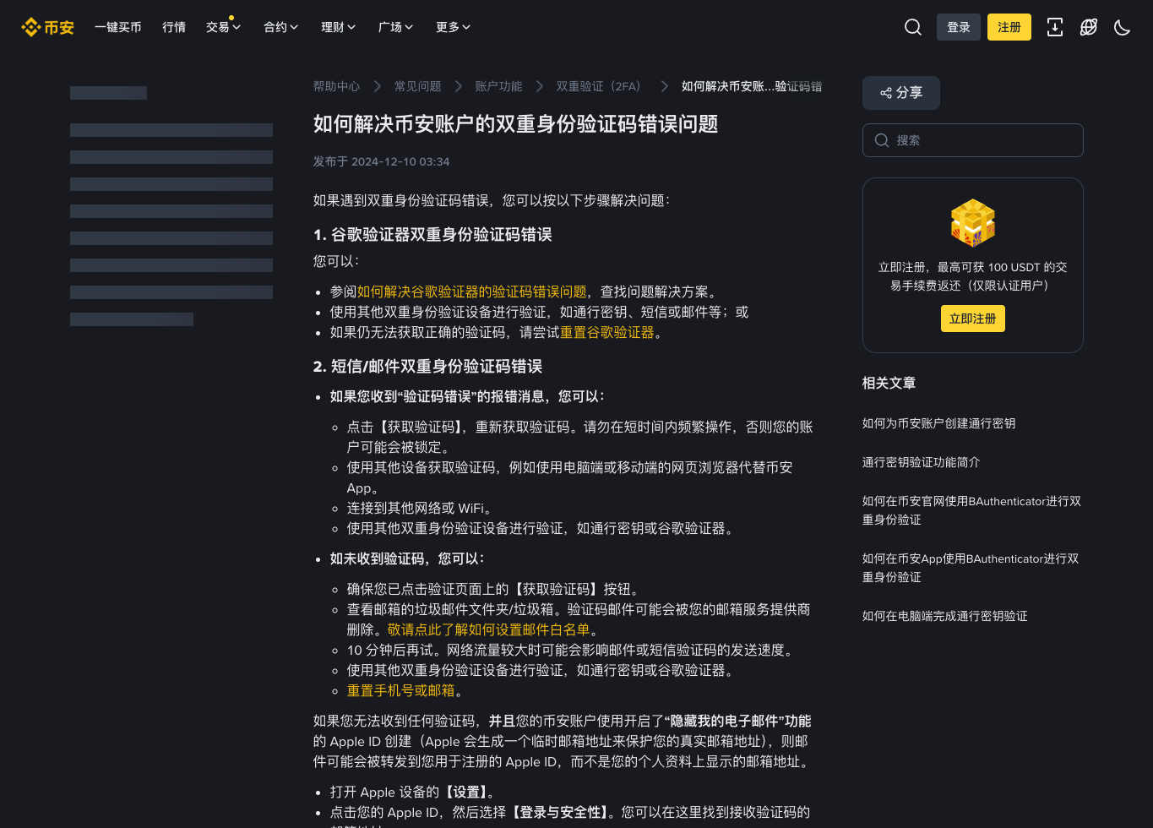Expand the 合约 dropdown menu
1153x828 pixels.
point(281,27)
